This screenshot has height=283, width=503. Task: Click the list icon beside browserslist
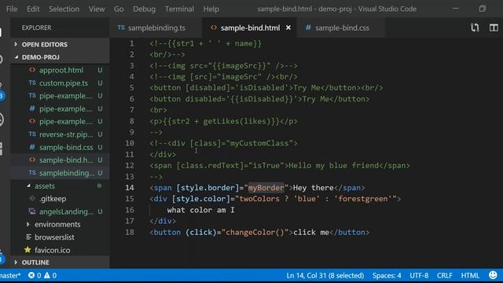click(x=28, y=237)
